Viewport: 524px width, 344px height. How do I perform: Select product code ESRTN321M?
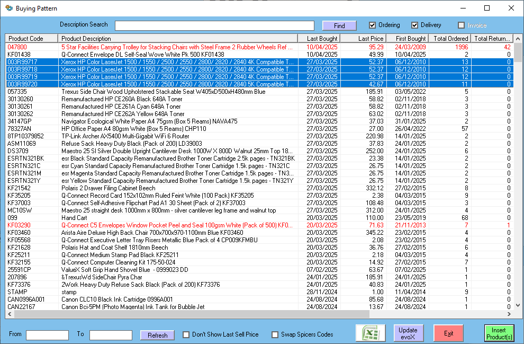tap(259, 173)
